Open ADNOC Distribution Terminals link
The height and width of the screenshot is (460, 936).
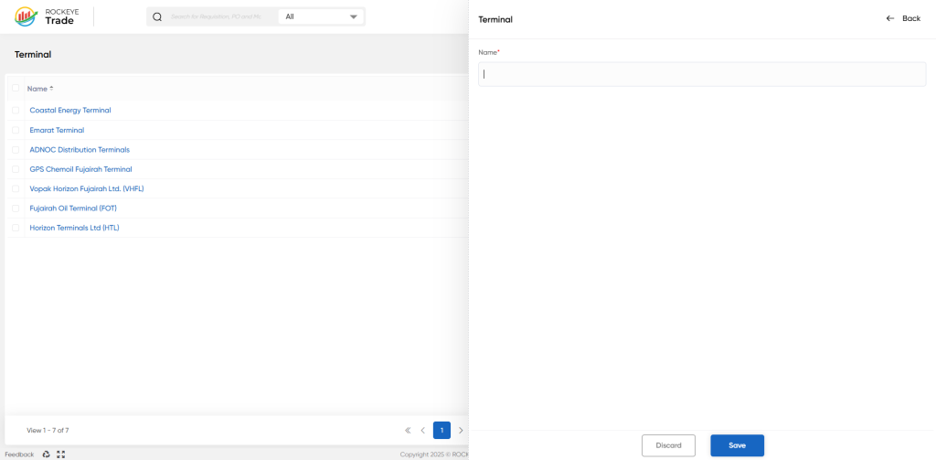[x=80, y=150]
